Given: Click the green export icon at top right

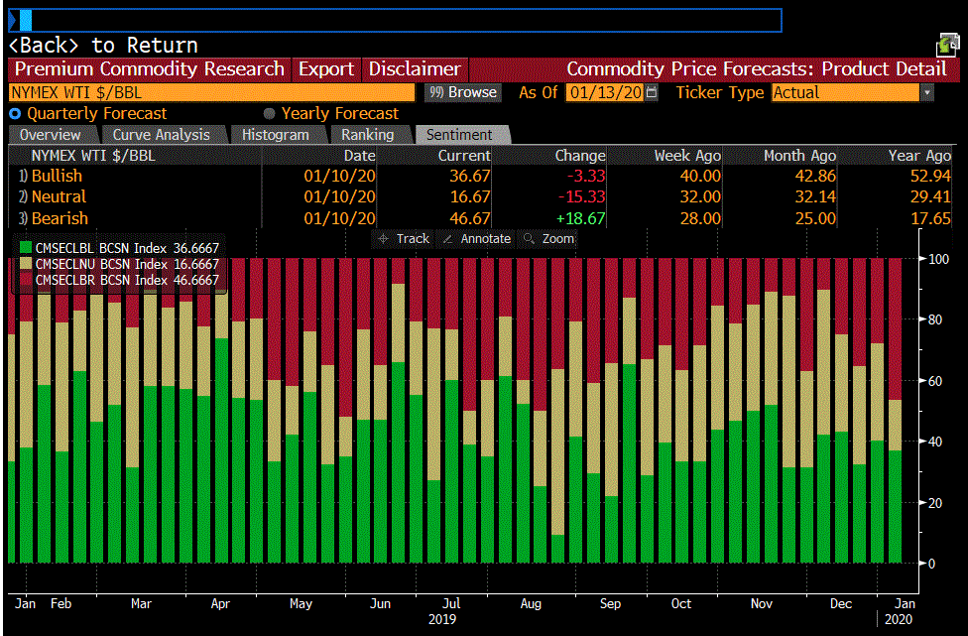Looking at the screenshot, I should coord(948,45).
